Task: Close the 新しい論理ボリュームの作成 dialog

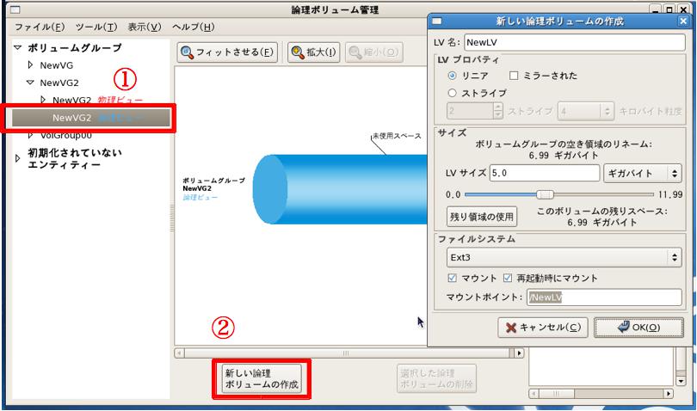Action: pyautogui.click(x=682, y=21)
